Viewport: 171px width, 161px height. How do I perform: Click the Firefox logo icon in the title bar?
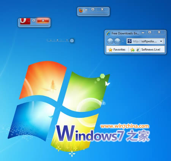[x=81, y=10]
